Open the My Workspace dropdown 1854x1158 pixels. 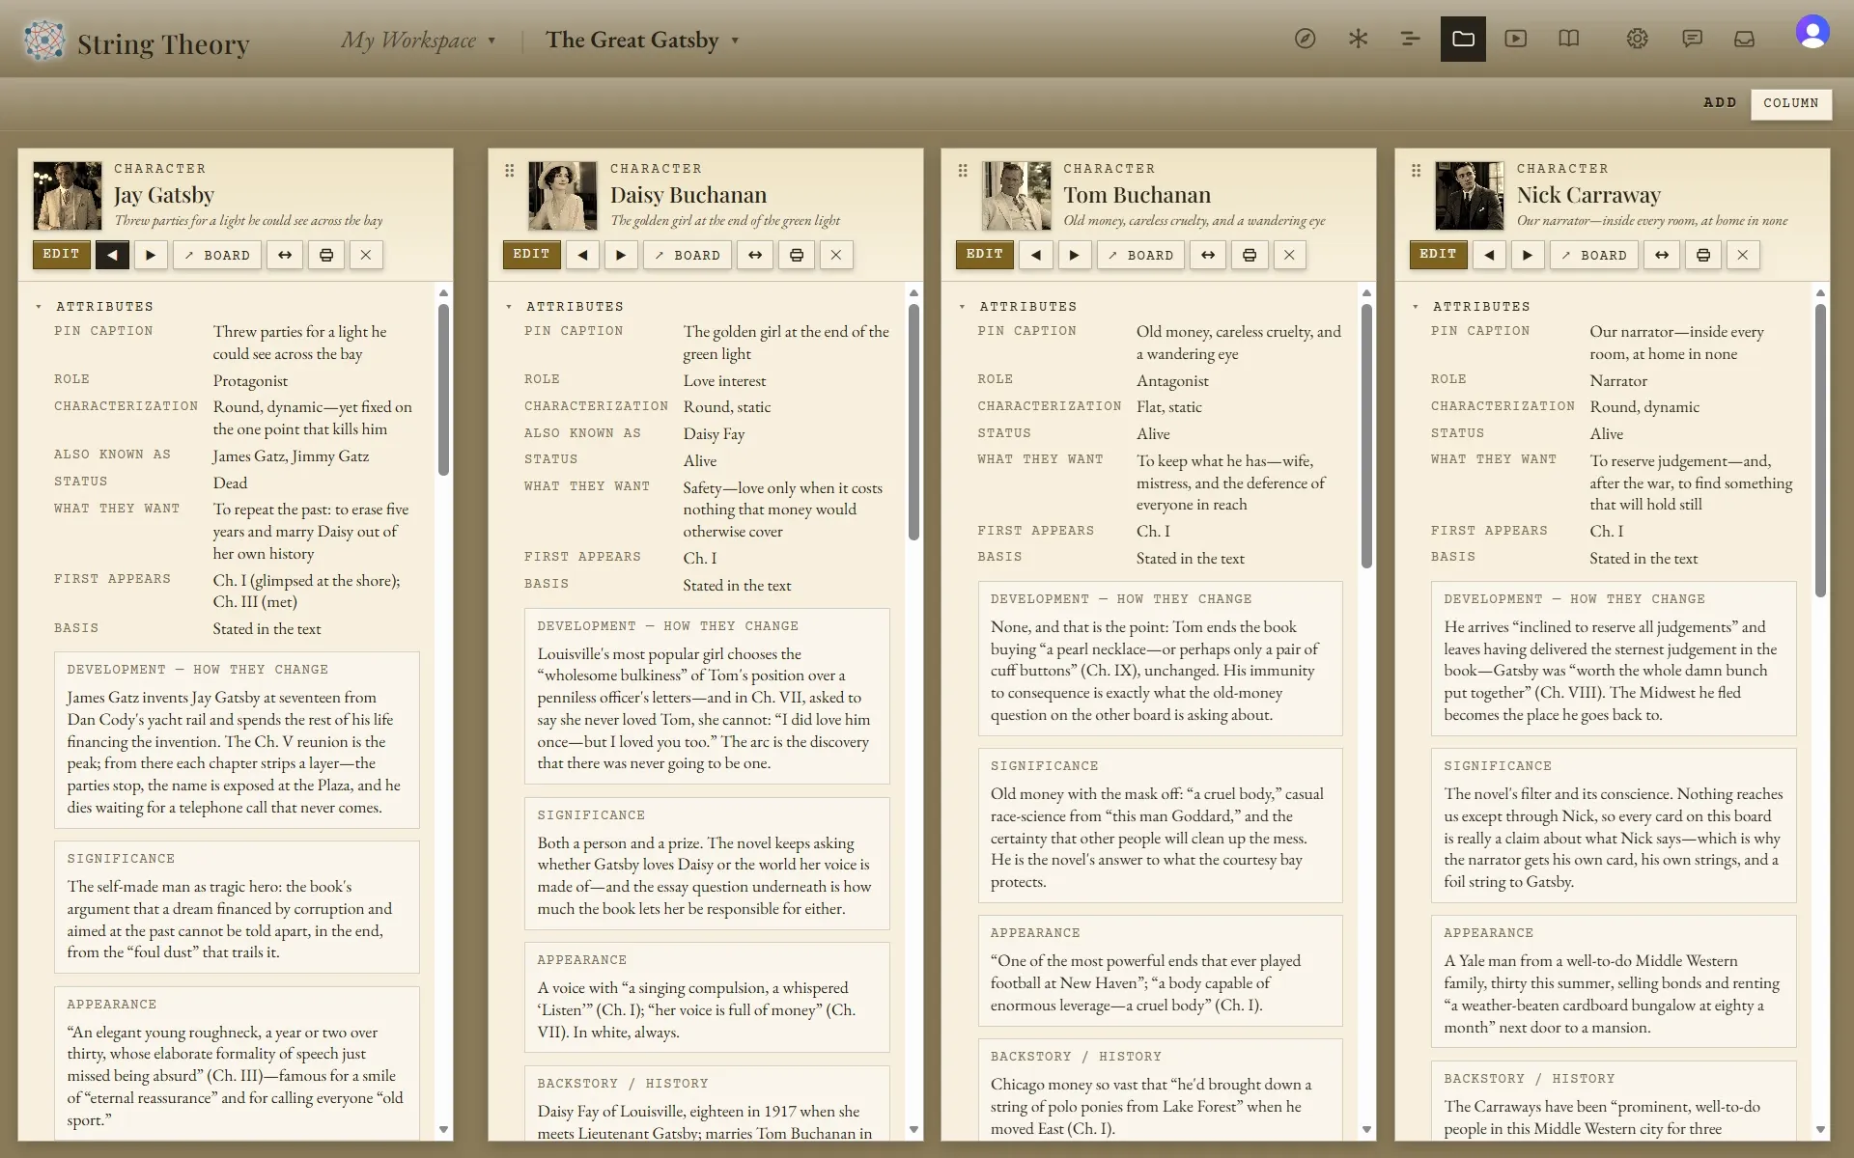pyautogui.click(x=418, y=41)
